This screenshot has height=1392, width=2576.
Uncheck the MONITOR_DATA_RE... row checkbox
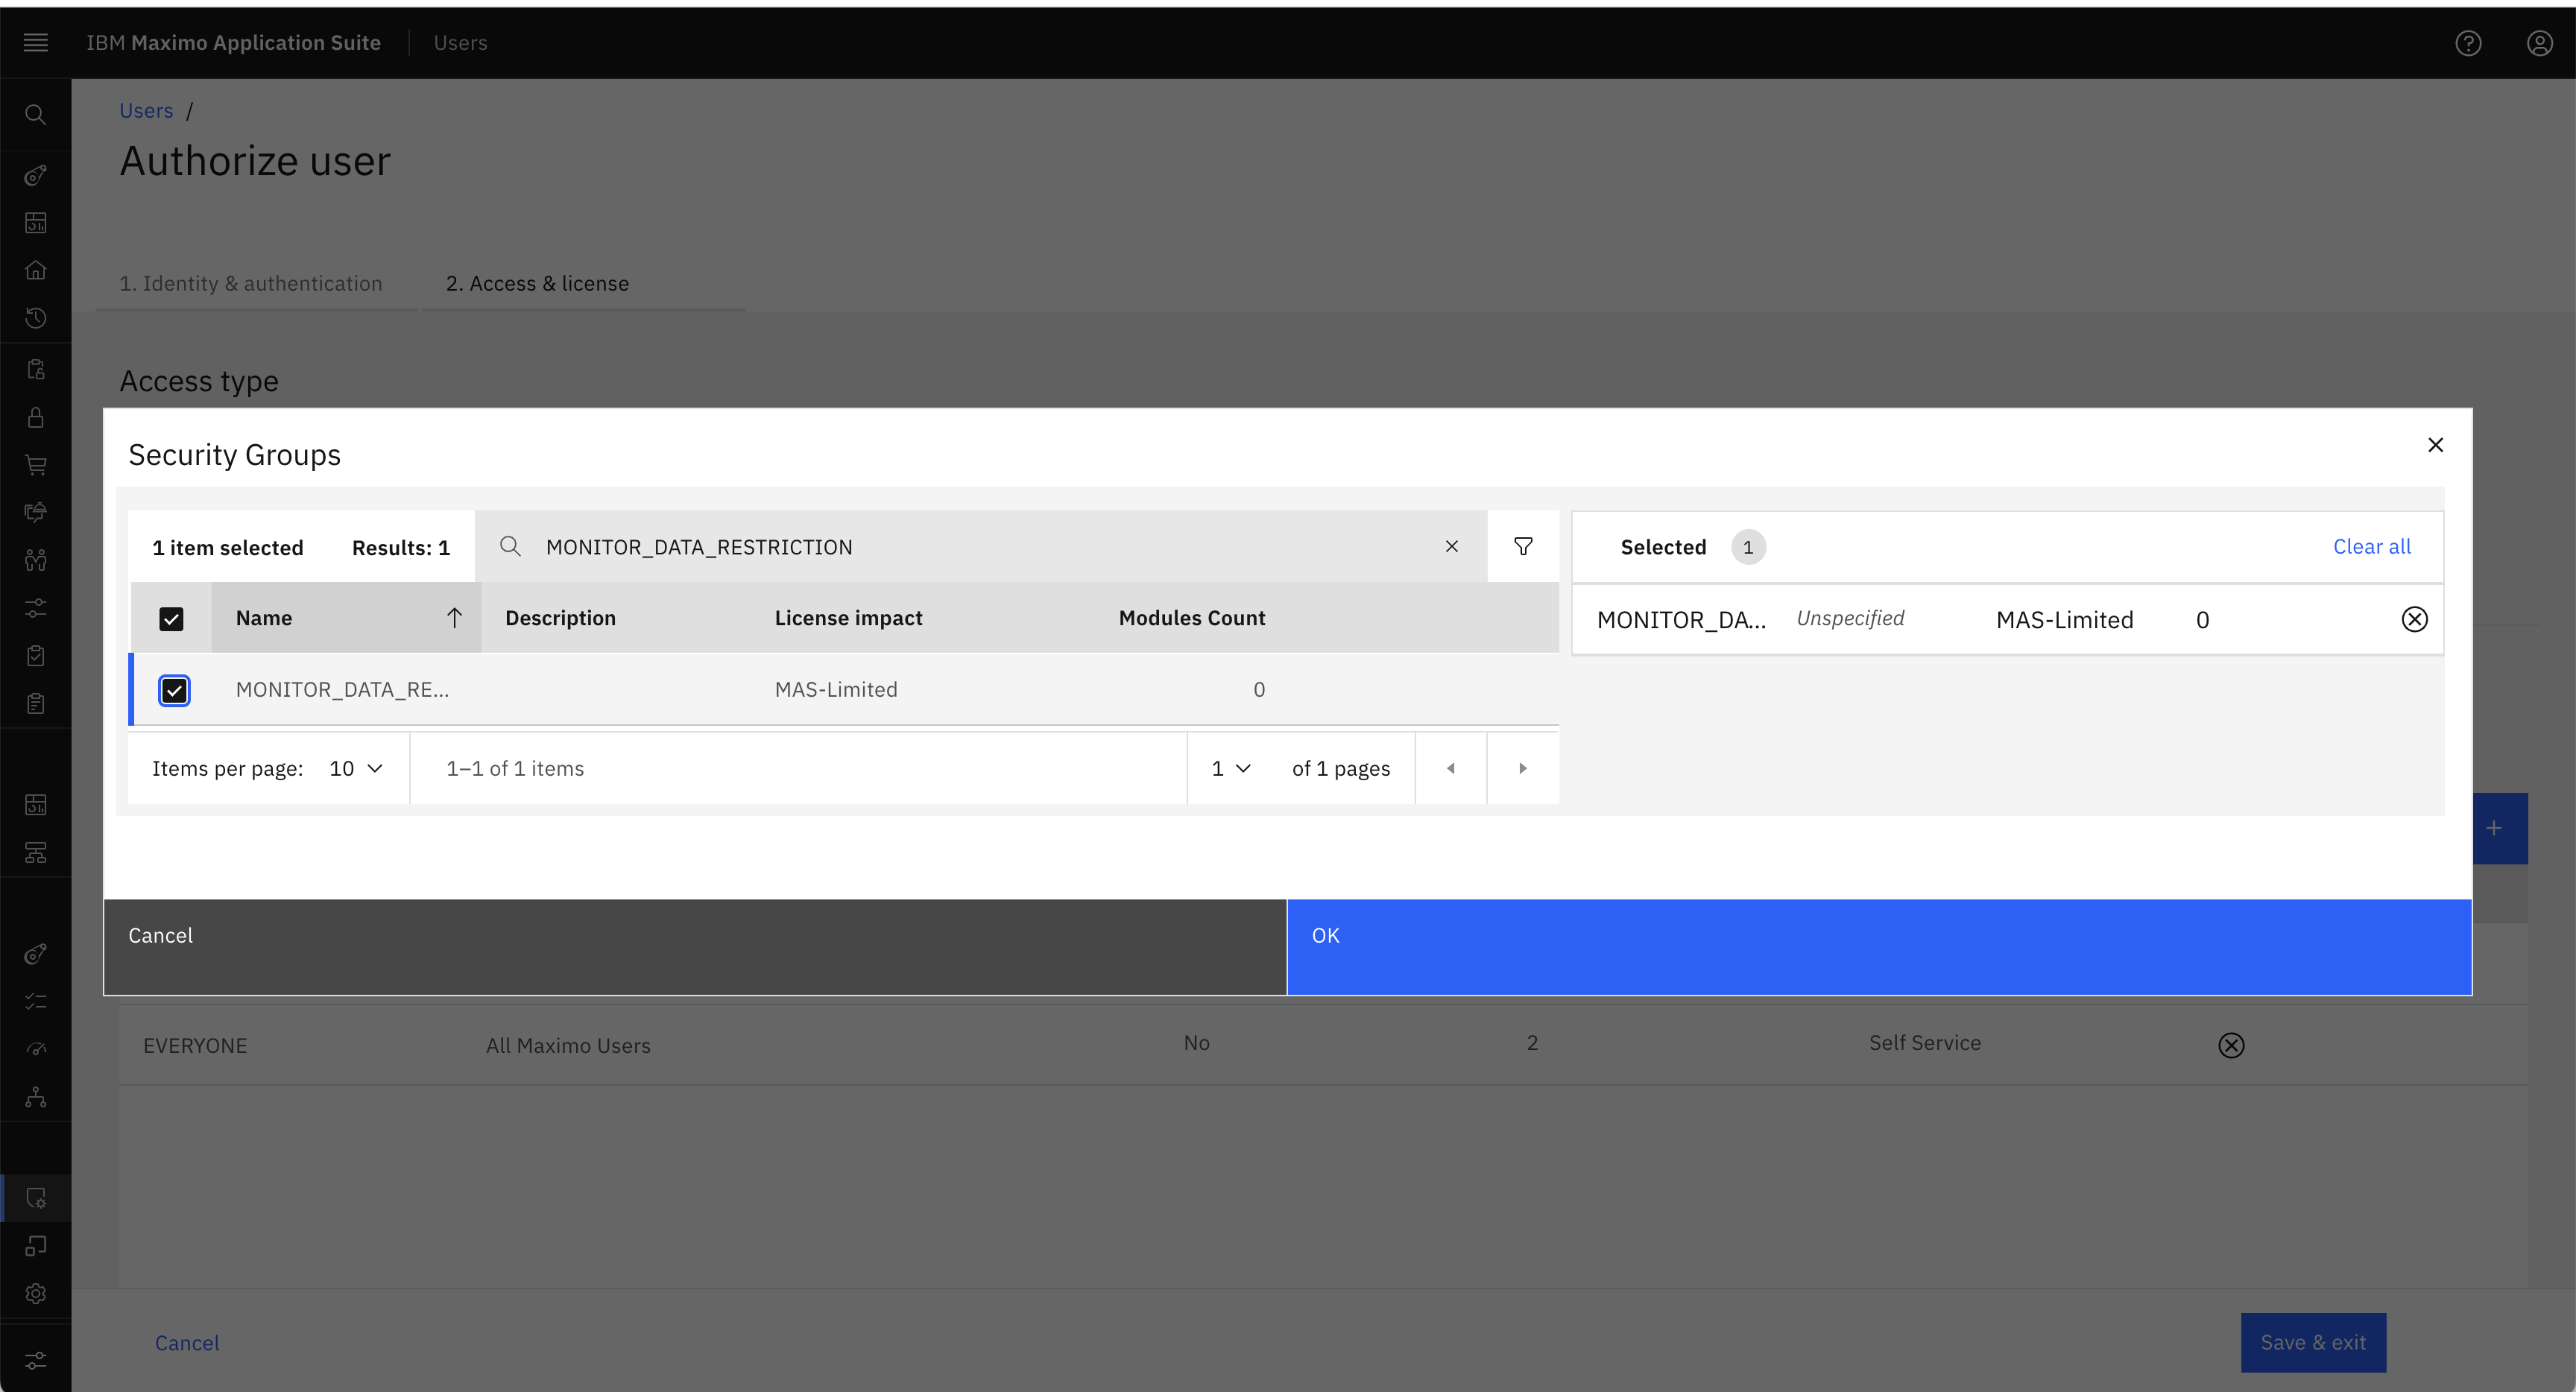click(174, 690)
